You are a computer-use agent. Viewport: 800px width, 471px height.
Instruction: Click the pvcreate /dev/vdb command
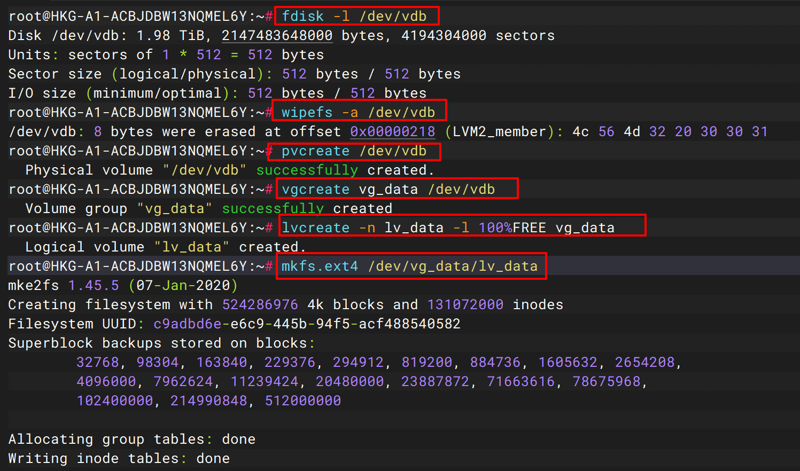[354, 151]
